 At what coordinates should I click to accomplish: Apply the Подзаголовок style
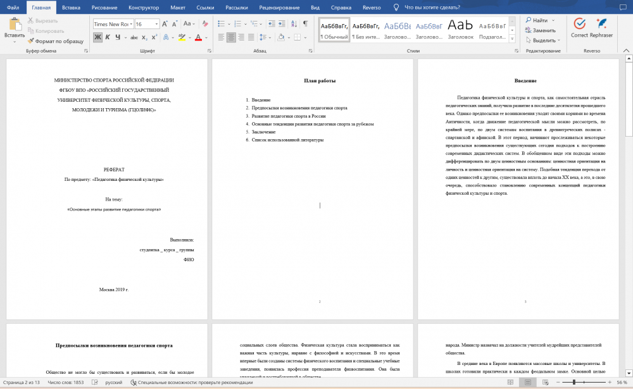[492, 30]
